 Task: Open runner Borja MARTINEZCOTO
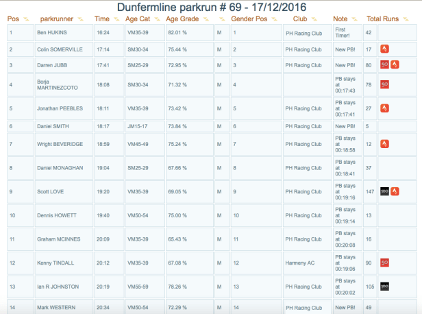pyautogui.click(x=58, y=84)
